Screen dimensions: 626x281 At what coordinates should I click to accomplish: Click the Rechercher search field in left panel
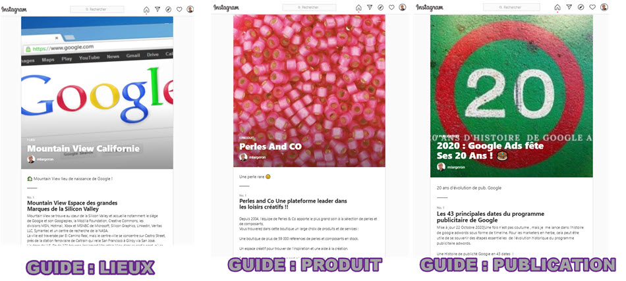click(97, 9)
